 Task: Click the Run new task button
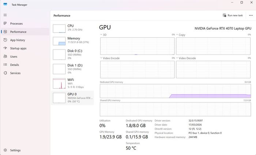pyautogui.click(x=233, y=15)
